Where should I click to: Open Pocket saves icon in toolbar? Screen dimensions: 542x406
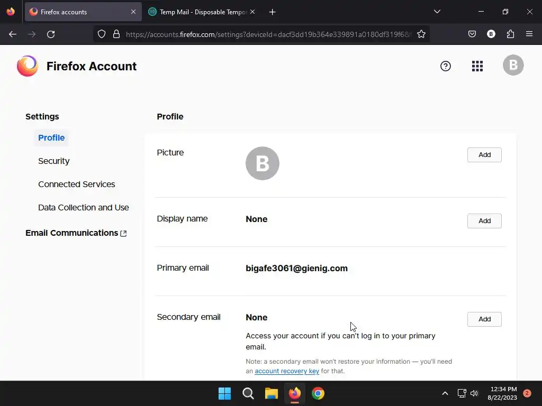pos(472,34)
